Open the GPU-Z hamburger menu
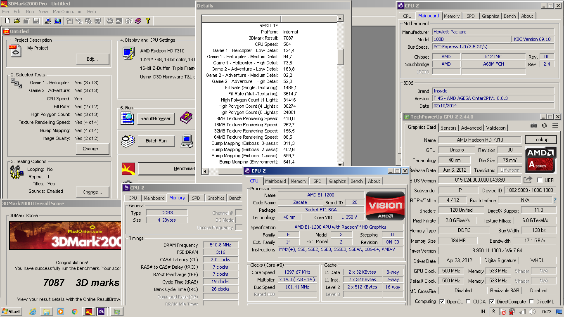This screenshot has width=564, height=317. [x=554, y=126]
